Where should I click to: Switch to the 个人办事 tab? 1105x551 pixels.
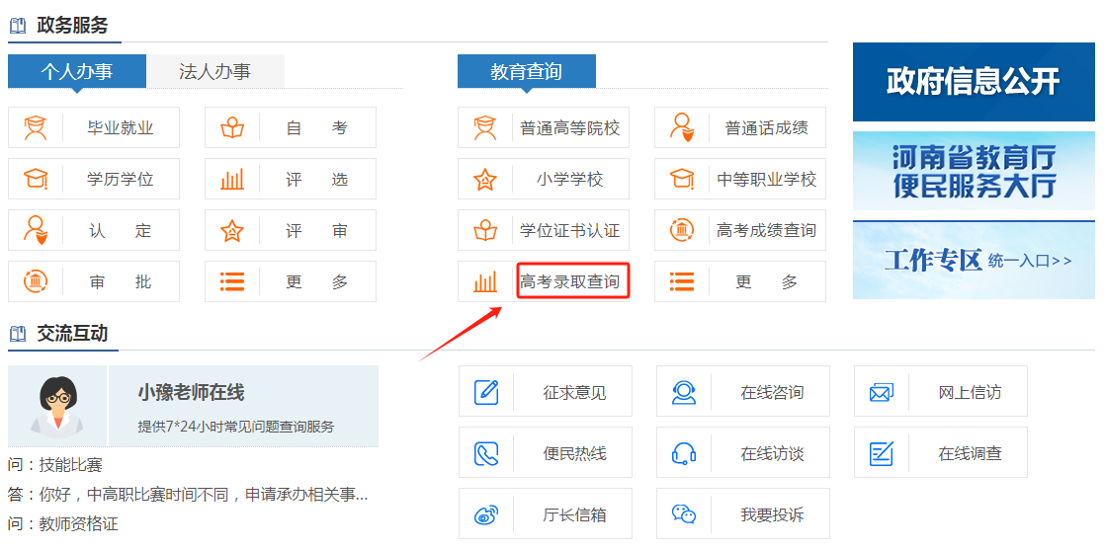(x=77, y=71)
